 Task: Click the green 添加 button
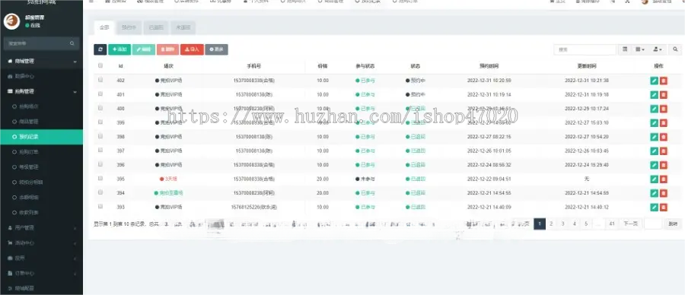[119, 49]
